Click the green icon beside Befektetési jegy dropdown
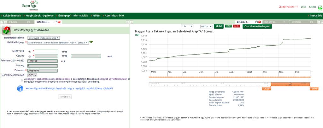323x128 pixels. (91, 42)
